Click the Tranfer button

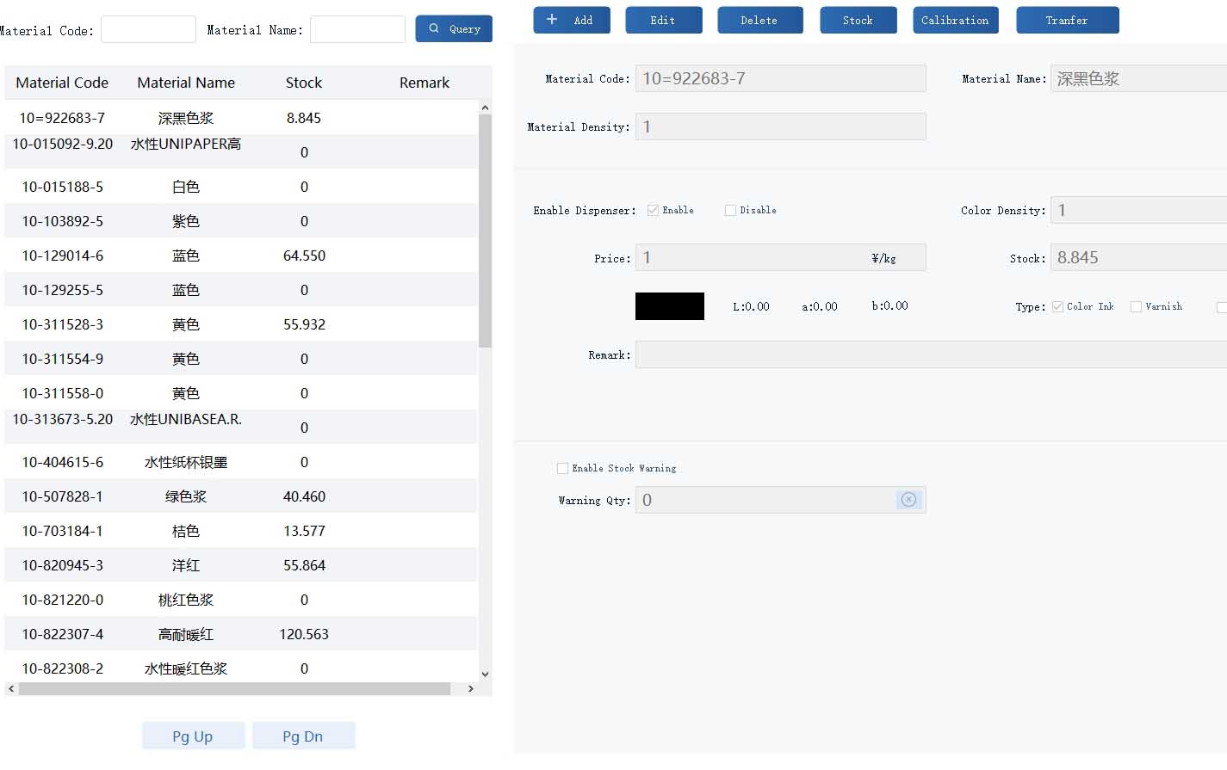tap(1068, 20)
